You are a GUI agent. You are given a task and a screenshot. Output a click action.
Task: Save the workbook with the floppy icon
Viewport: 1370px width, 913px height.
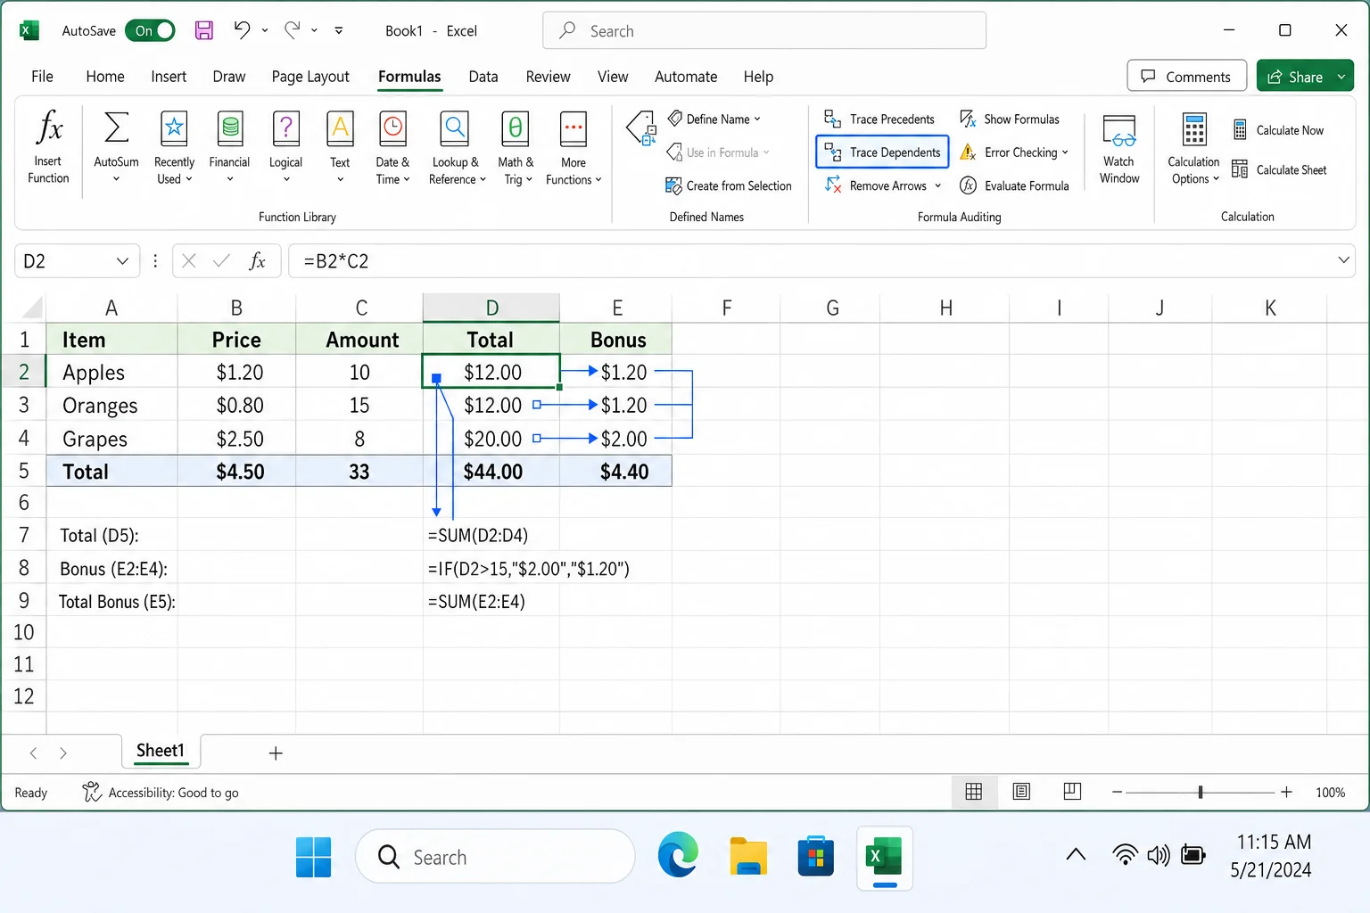pyautogui.click(x=204, y=30)
